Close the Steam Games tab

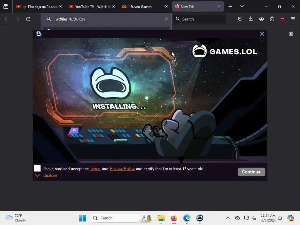[166, 6]
